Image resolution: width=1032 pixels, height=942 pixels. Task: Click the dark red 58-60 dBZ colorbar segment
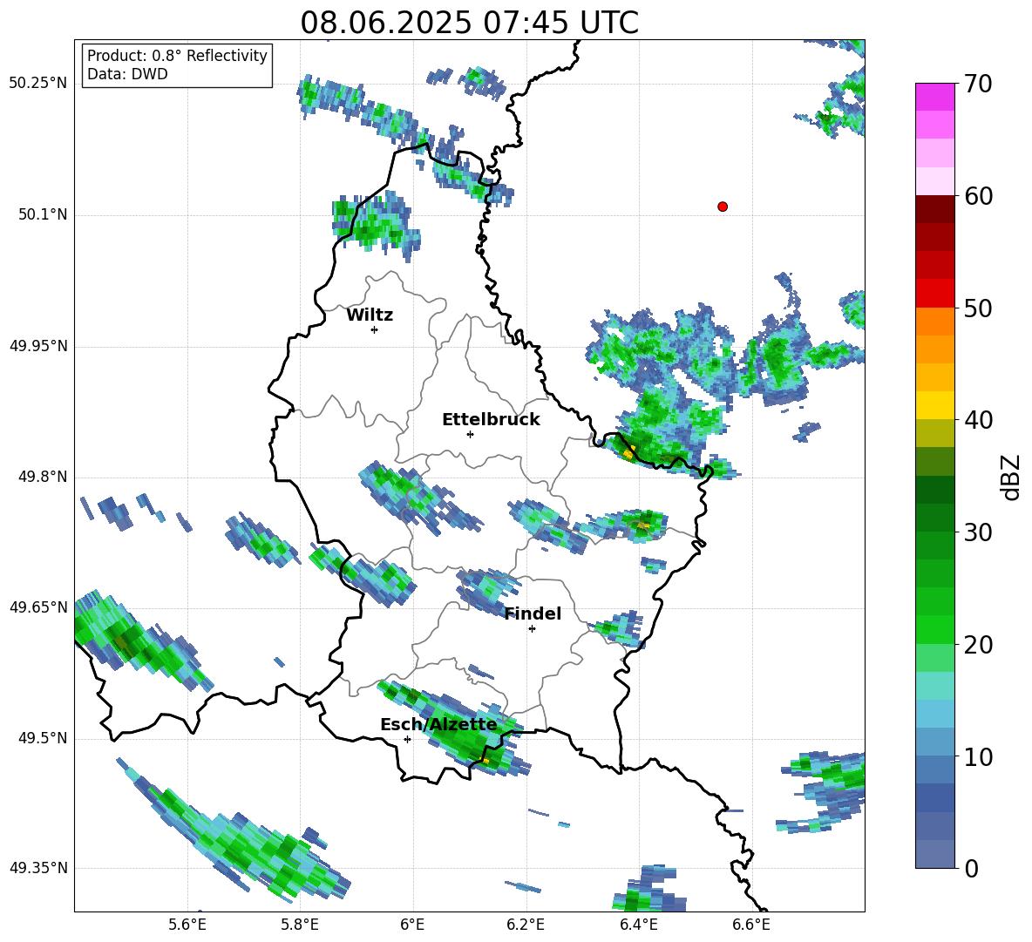point(934,209)
